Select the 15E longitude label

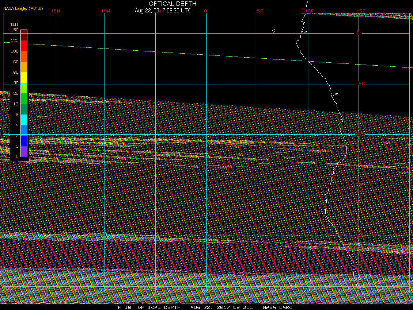[x=361, y=11]
